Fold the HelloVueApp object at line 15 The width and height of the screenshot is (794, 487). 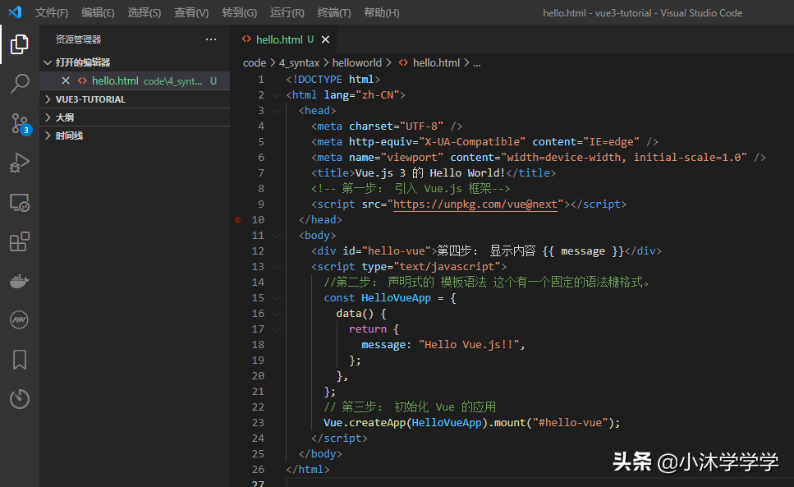click(x=277, y=298)
